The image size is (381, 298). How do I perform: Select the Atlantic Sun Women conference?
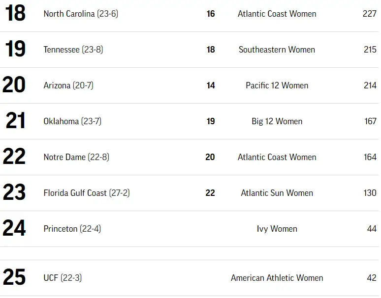coord(277,193)
